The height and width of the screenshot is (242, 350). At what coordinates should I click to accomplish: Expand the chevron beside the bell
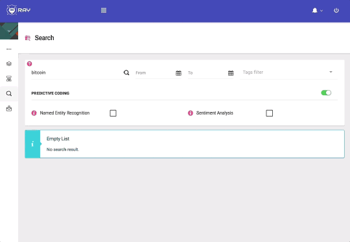(321, 10)
